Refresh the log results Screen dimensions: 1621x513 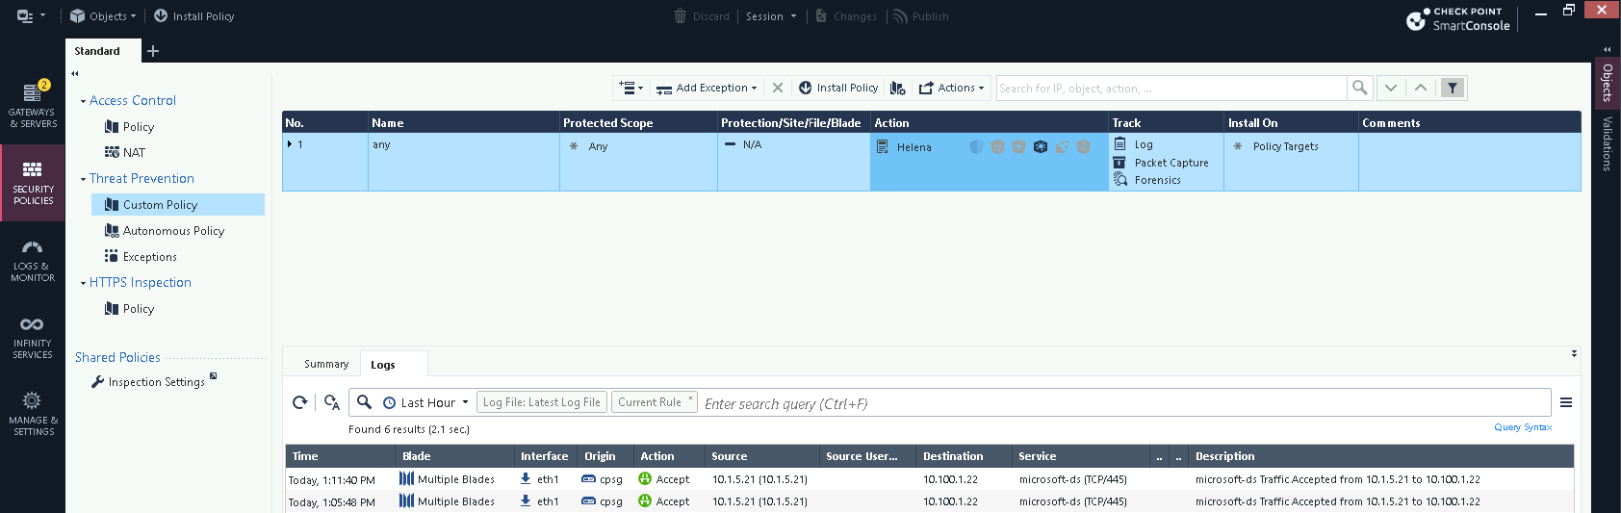point(300,402)
